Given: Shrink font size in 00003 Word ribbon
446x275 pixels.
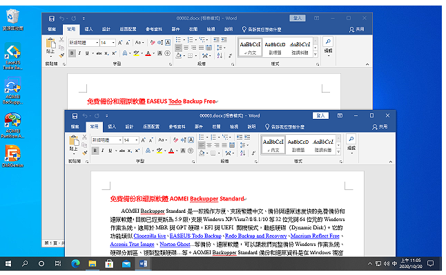Looking at the screenshot, I should (x=151, y=140).
